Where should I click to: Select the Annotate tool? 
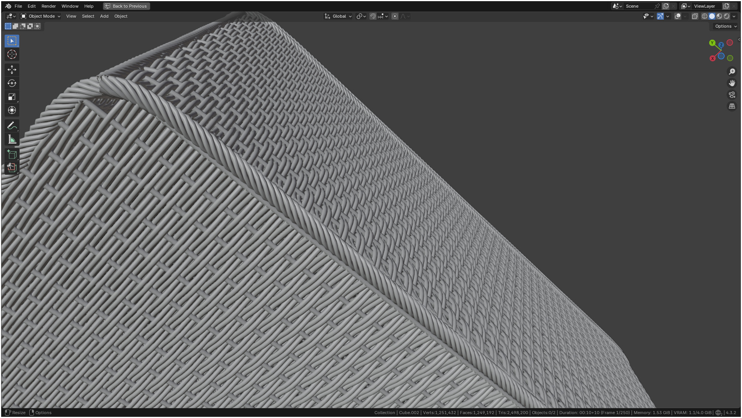click(x=12, y=126)
